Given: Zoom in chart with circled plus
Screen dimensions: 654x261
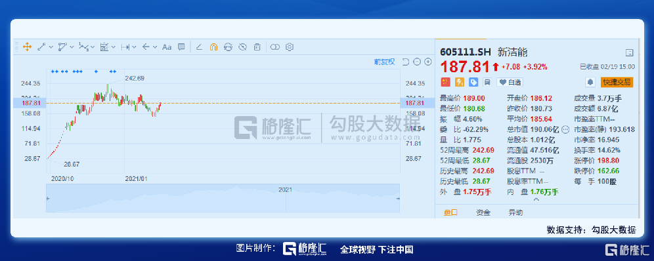Looking at the screenshot, I should [428, 62].
